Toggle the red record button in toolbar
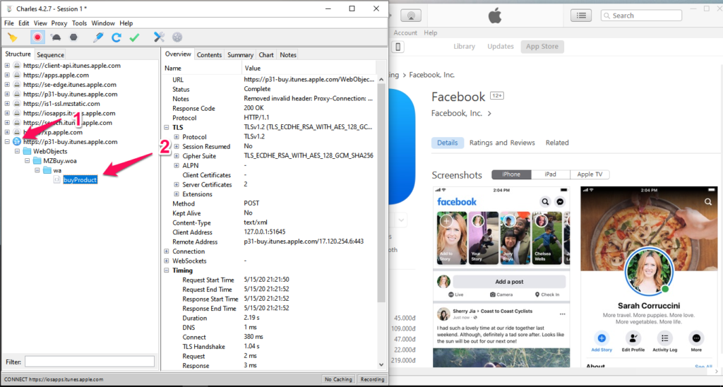 [37, 37]
